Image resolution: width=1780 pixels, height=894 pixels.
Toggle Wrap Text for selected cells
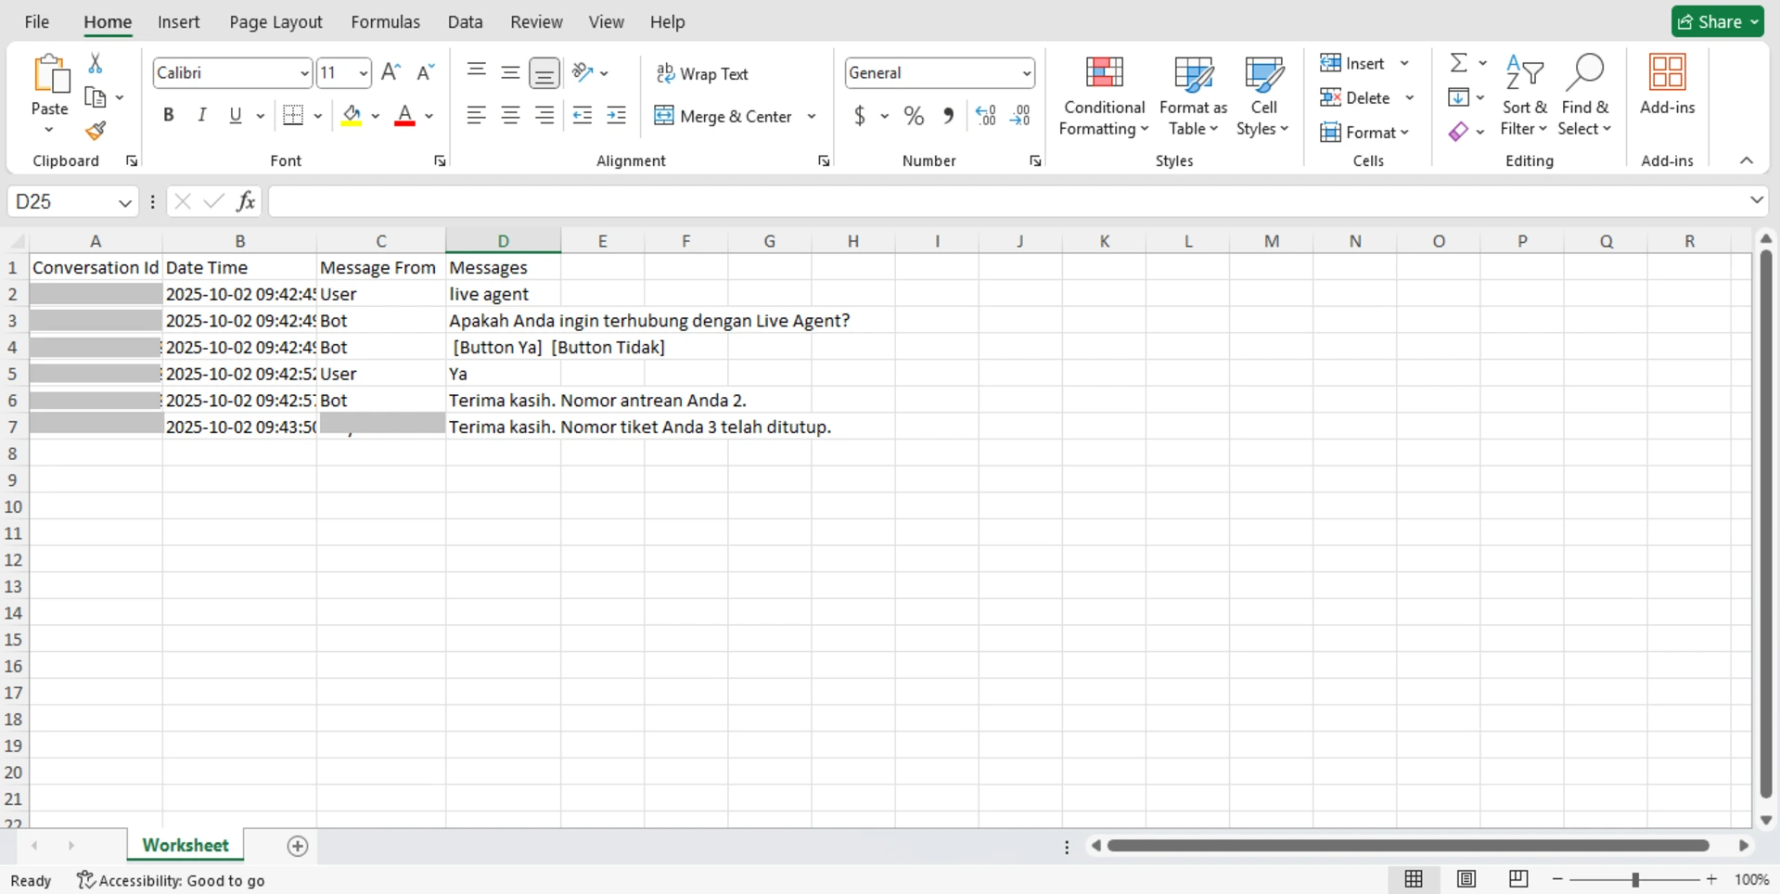click(702, 73)
